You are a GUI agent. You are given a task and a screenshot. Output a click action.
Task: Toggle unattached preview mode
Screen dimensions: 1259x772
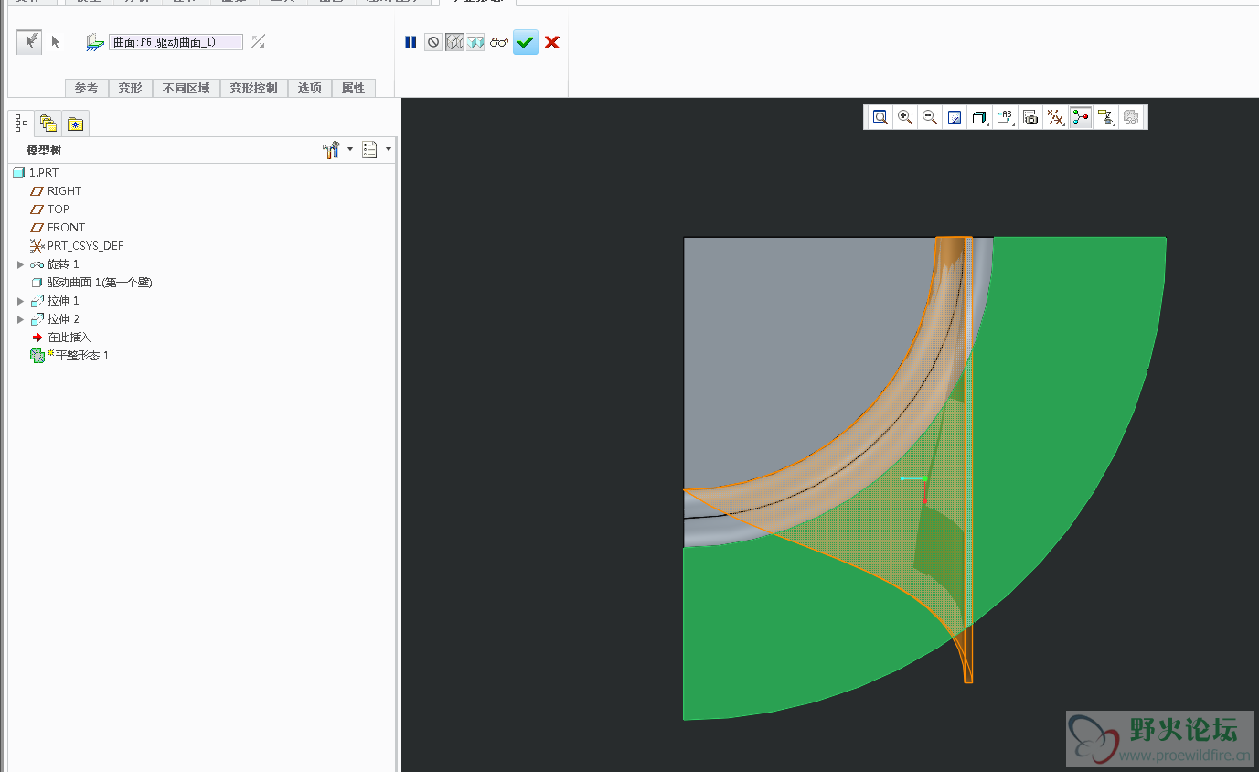(454, 42)
